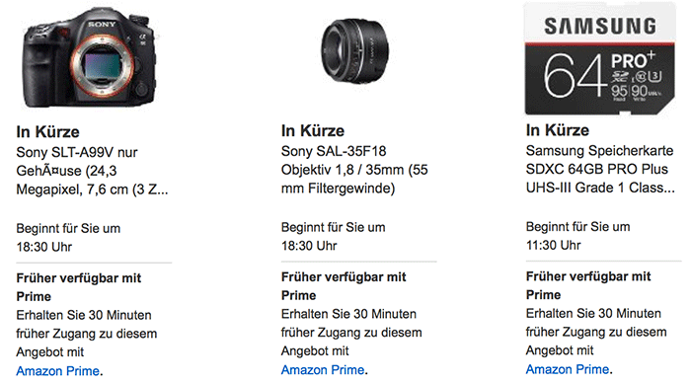Click Früher verfügbar mit Prime under Samsung card

(x=588, y=285)
